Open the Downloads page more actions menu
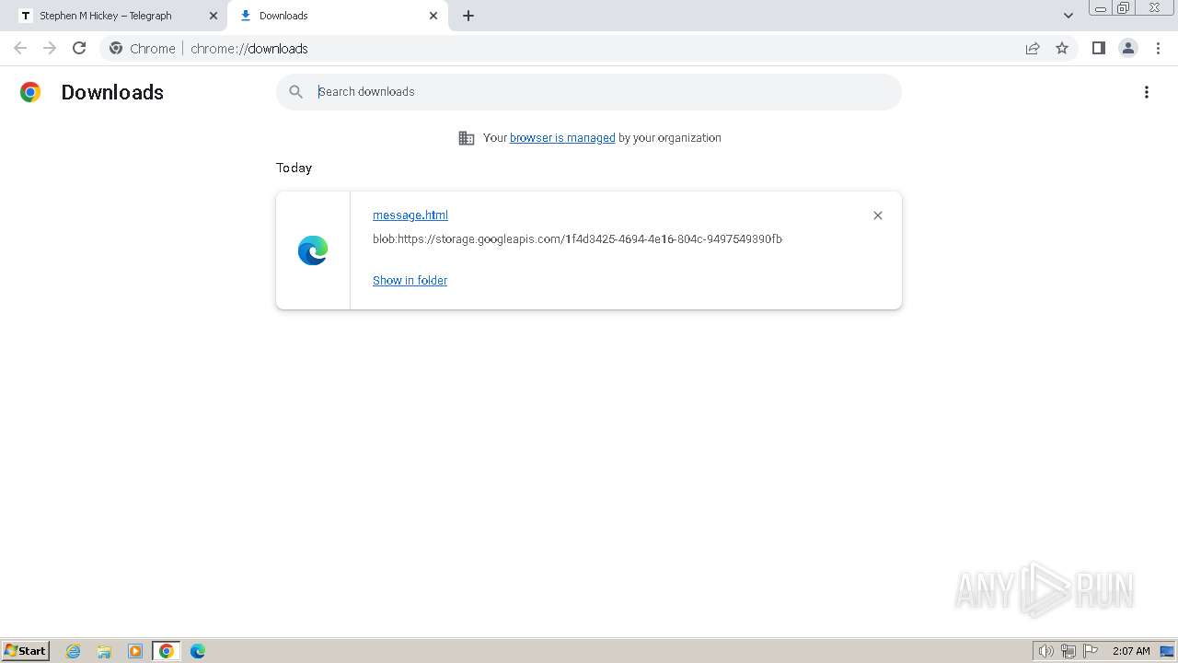The image size is (1178, 663). tap(1147, 92)
